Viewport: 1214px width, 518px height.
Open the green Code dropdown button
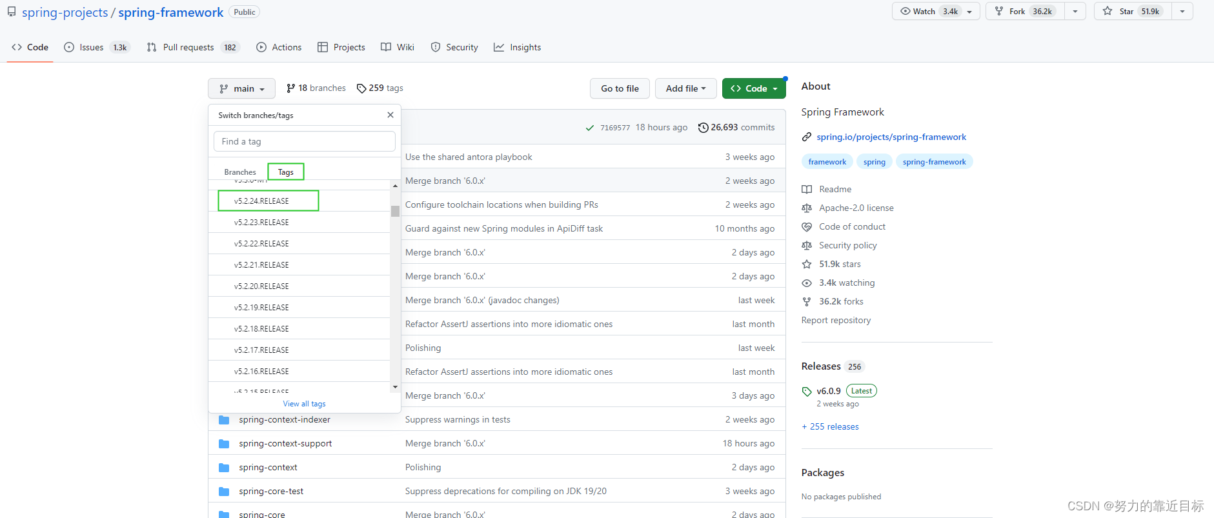[x=754, y=88]
